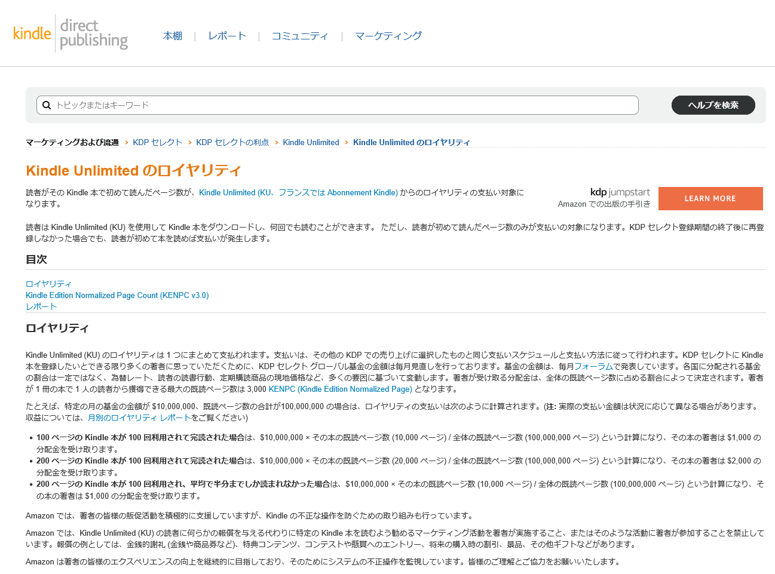Jump to the KENPC v3.0 contents link

tap(117, 295)
